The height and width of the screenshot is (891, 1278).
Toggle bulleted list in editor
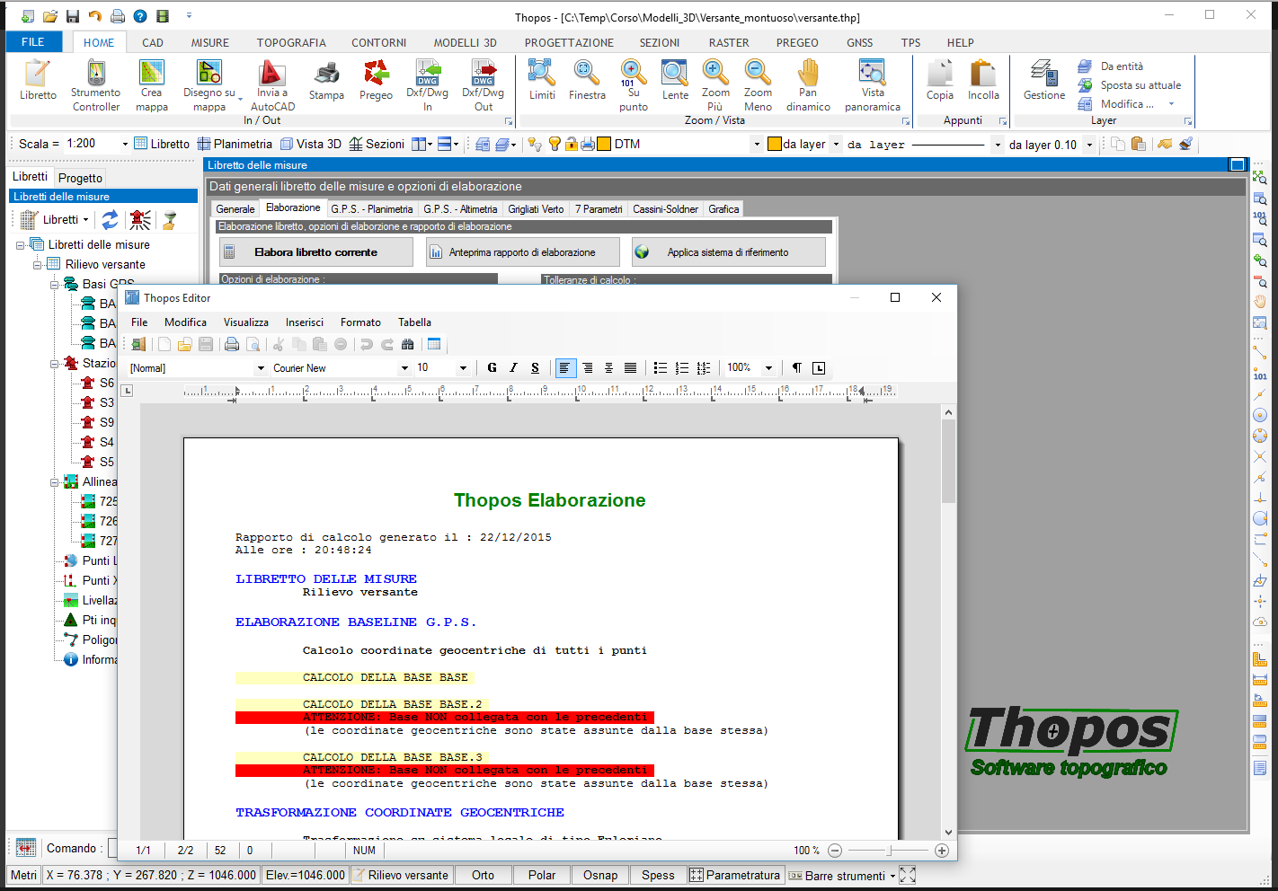coord(661,367)
